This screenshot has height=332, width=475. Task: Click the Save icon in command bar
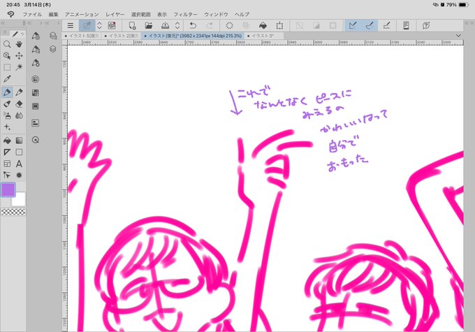pyautogui.click(x=165, y=26)
